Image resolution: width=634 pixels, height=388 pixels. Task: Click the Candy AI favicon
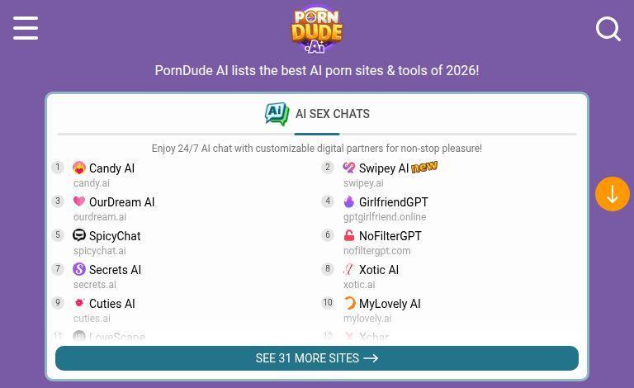pyautogui.click(x=79, y=168)
